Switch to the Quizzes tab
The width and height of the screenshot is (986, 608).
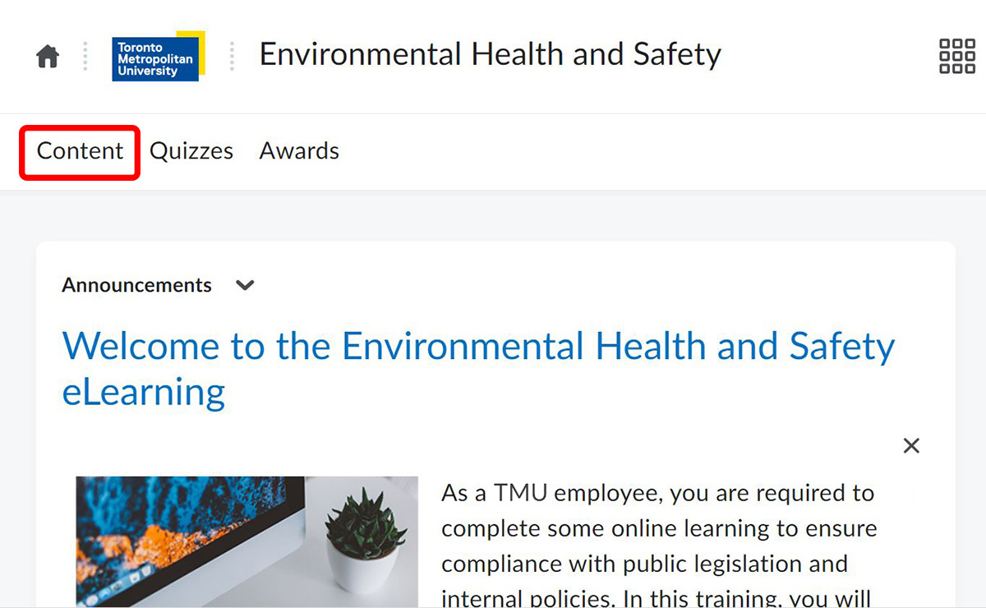tap(191, 151)
